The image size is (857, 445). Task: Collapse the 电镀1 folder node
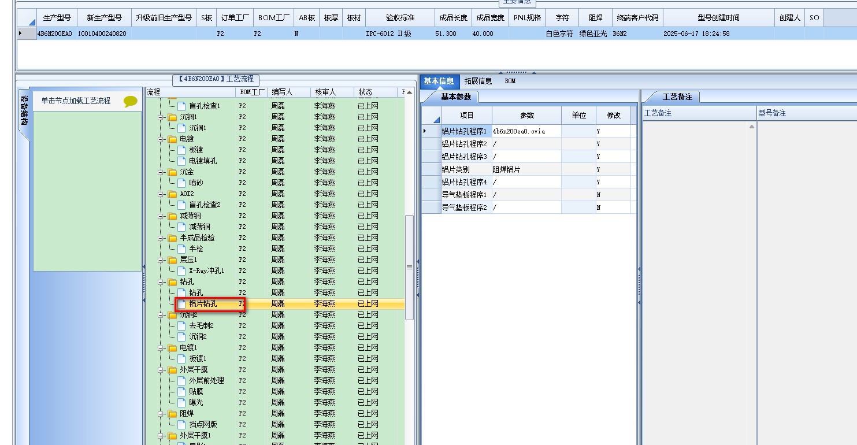click(x=161, y=347)
